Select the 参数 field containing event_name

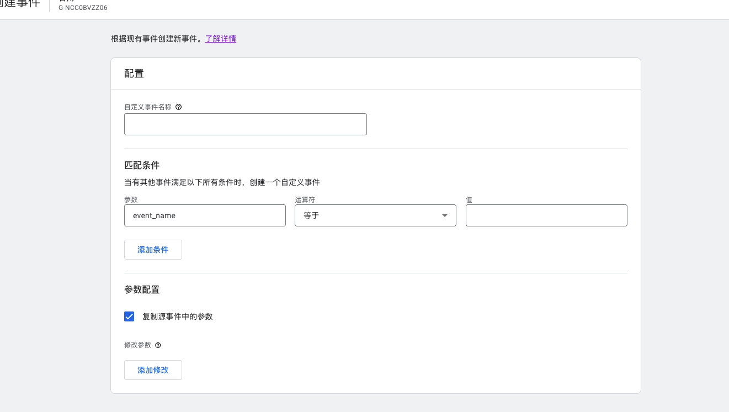(x=205, y=215)
